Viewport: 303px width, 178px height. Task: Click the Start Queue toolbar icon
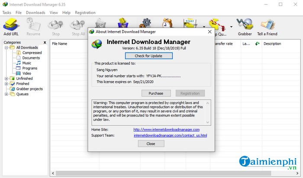[190, 23]
